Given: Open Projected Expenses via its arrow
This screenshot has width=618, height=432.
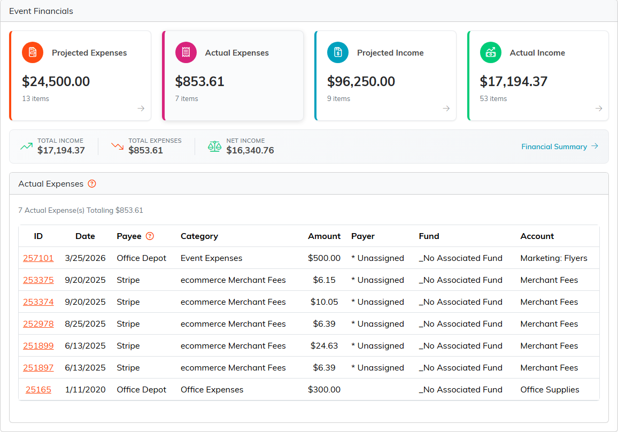Looking at the screenshot, I should (x=141, y=109).
